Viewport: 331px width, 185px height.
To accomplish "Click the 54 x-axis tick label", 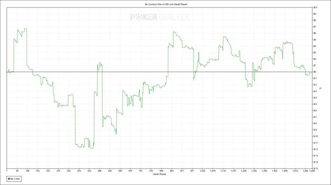I will point(17,171).
